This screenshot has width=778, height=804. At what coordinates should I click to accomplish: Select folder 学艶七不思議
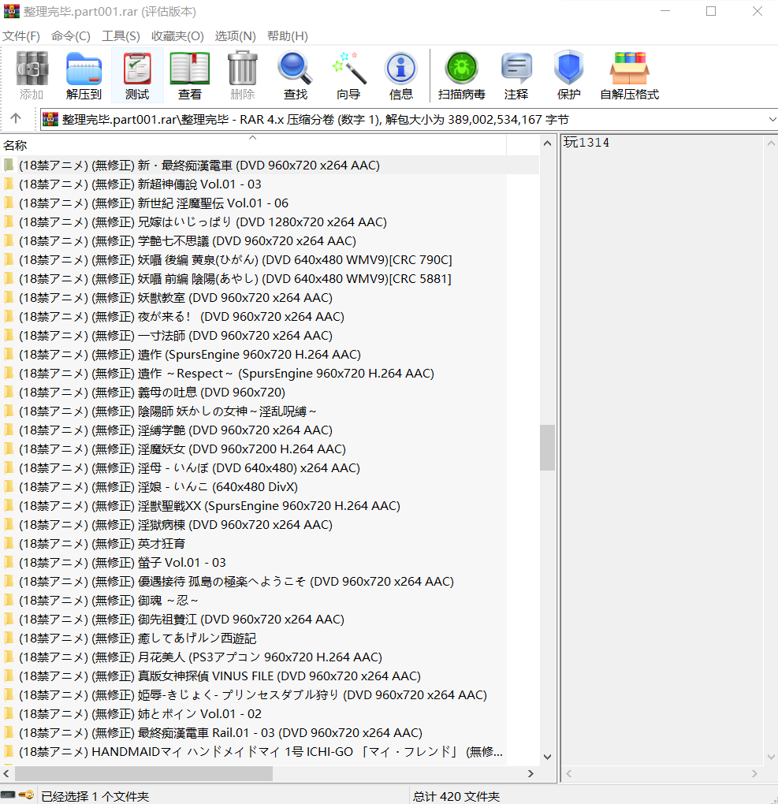coord(188,241)
